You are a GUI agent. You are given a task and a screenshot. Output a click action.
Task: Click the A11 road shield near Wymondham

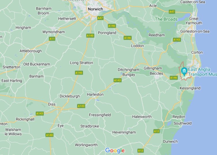tap(52, 39)
